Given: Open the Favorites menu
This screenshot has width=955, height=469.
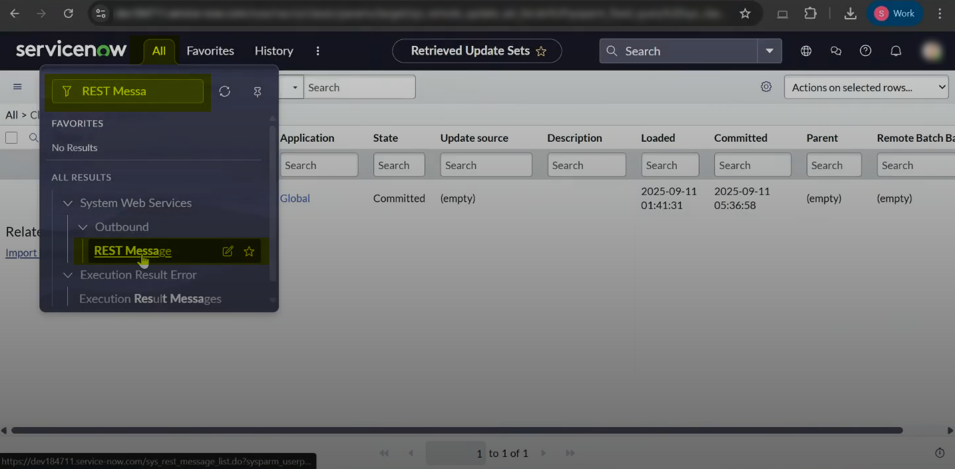Looking at the screenshot, I should (x=210, y=51).
